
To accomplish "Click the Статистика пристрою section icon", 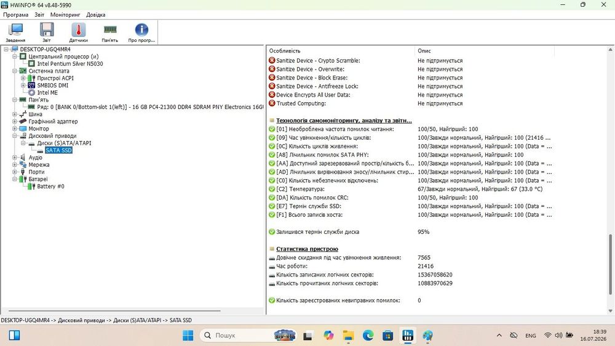I will (272, 249).
